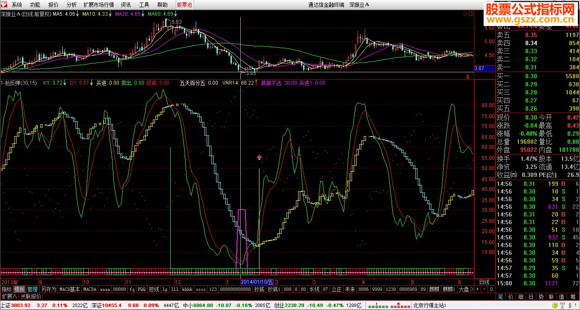Screen dimensions: 580x310
Task: Click the red dollar sign icon under the price axis
Action: pyautogui.click(x=467, y=77)
